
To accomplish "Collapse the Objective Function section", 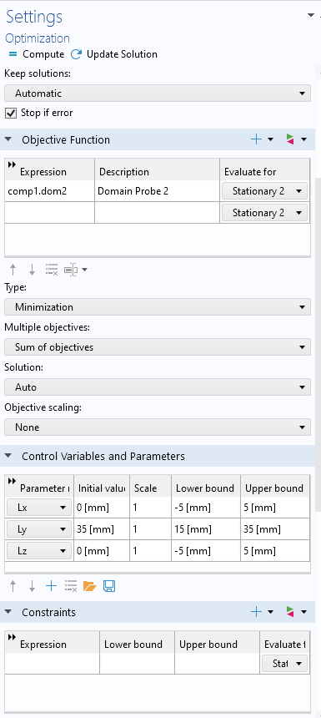I will tap(8, 139).
